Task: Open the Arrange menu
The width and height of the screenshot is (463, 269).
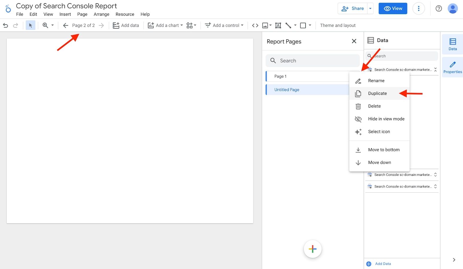Action: pos(101,14)
